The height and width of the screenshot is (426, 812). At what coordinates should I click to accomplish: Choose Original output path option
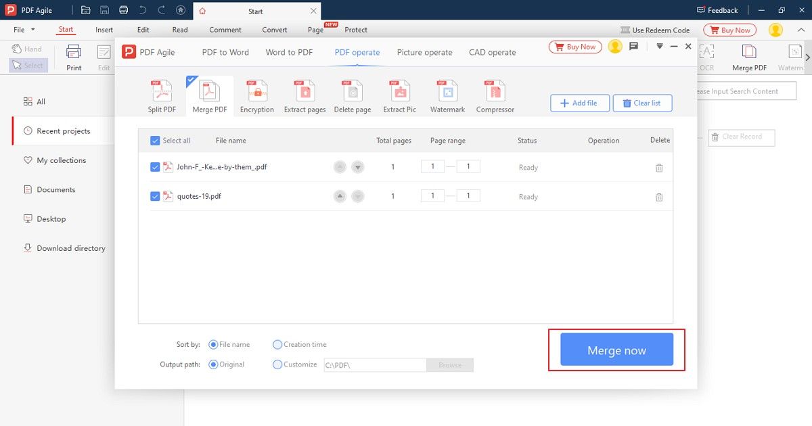pos(214,364)
